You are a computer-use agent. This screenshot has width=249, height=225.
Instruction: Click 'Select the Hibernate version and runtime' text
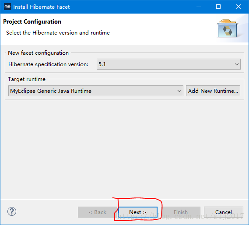tap(58, 33)
